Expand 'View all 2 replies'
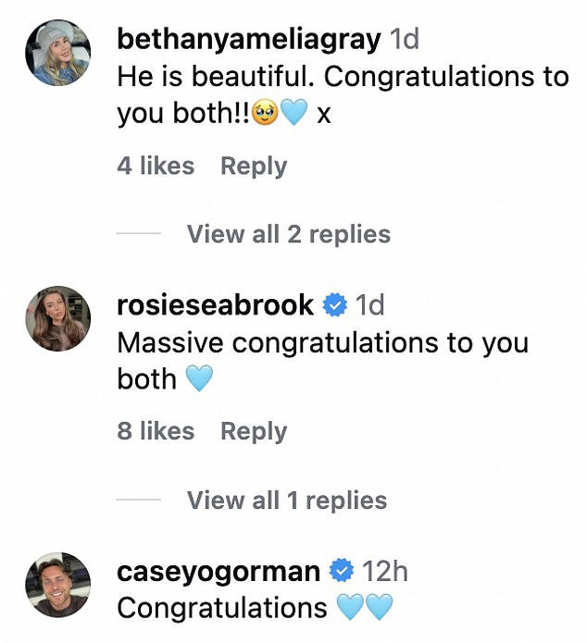 [x=288, y=234]
